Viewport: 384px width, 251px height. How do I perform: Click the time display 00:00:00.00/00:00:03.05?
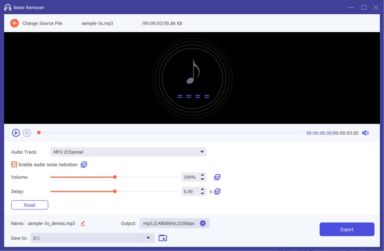(332, 133)
